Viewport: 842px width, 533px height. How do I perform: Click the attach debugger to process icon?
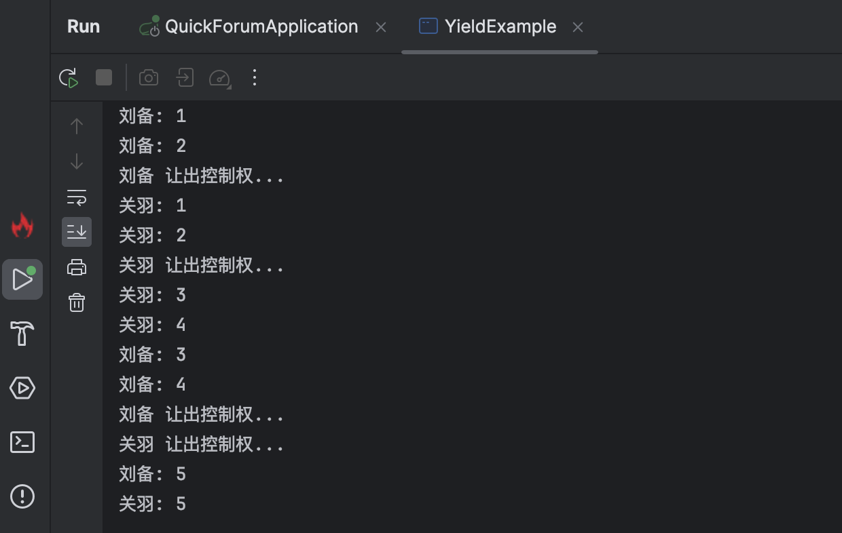185,78
